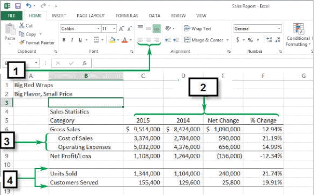Expand the General number format dropdown
The width and height of the screenshot is (314, 195).
[279, 29]
